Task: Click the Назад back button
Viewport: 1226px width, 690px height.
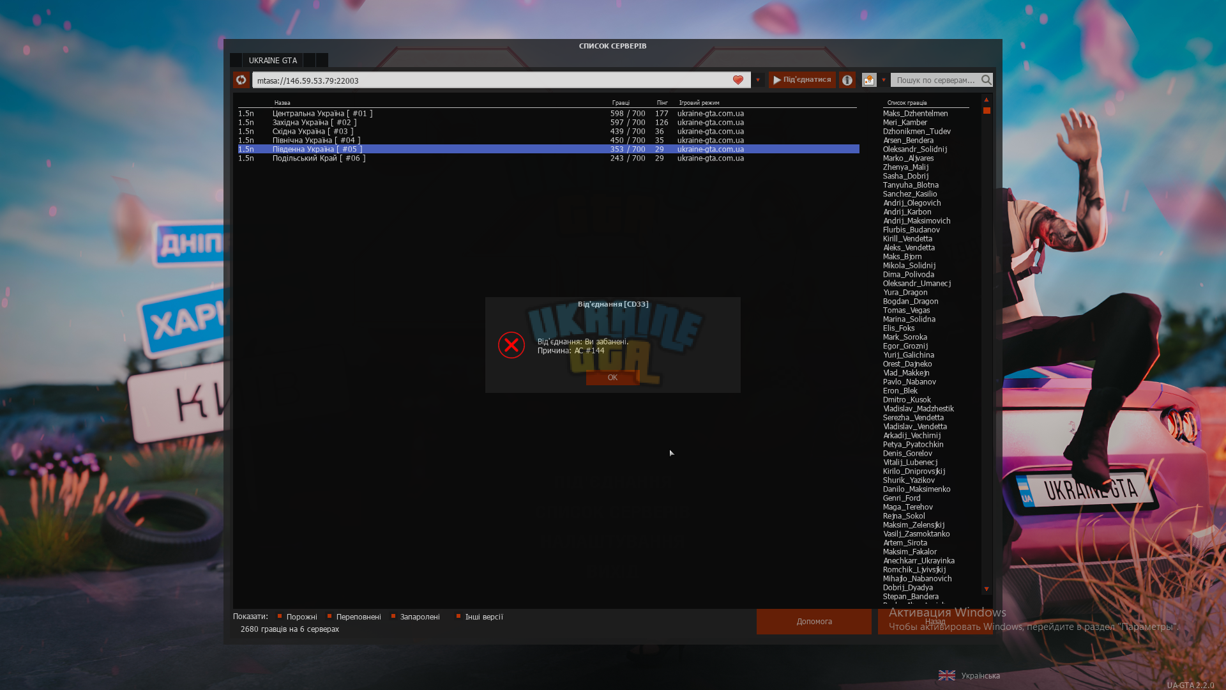Action: click(935, 621)
